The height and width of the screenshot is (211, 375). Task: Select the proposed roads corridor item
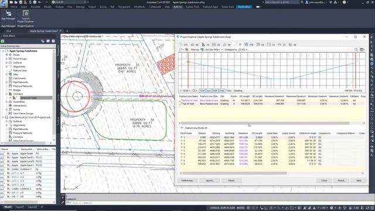36,98
